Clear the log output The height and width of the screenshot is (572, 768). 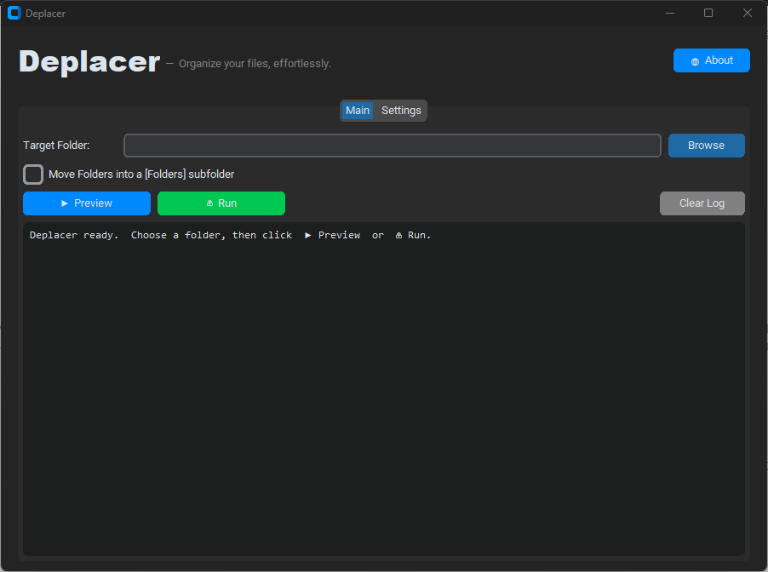tap(702, 203)
